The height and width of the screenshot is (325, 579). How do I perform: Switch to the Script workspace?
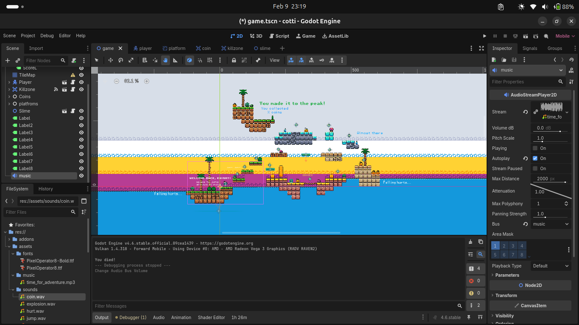click(279, 36)
